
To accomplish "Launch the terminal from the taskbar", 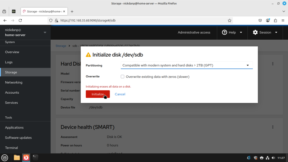I will tap(35, 157).
